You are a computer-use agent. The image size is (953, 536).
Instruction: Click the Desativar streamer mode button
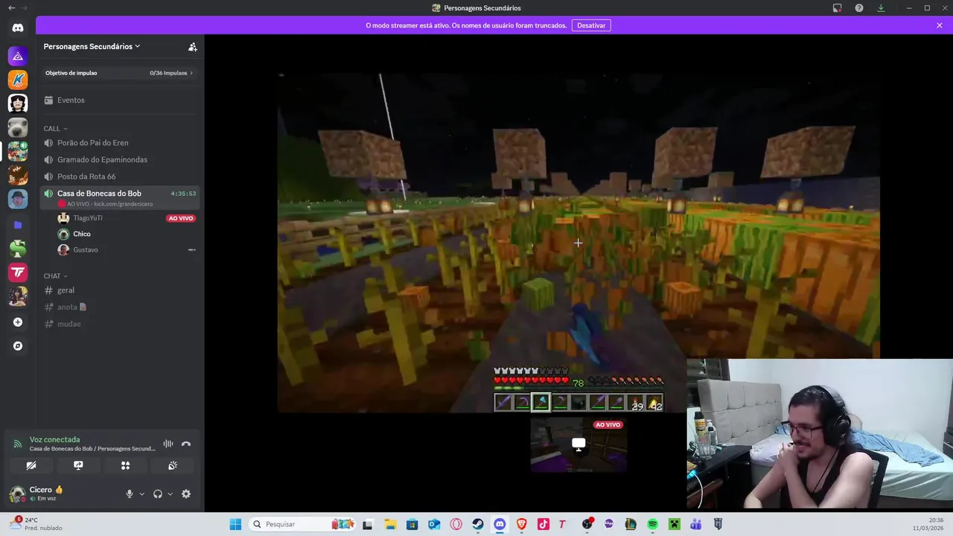coord(591,25)
